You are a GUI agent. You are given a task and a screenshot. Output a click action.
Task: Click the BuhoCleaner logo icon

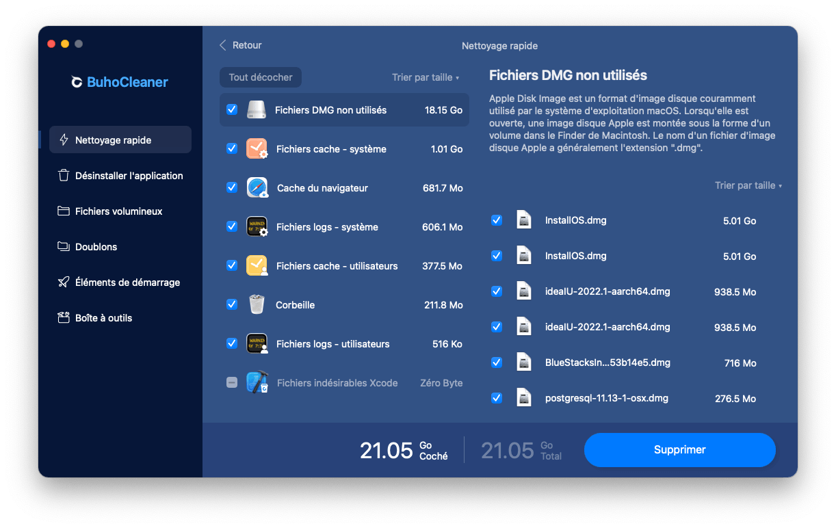(x=77, y=82)
